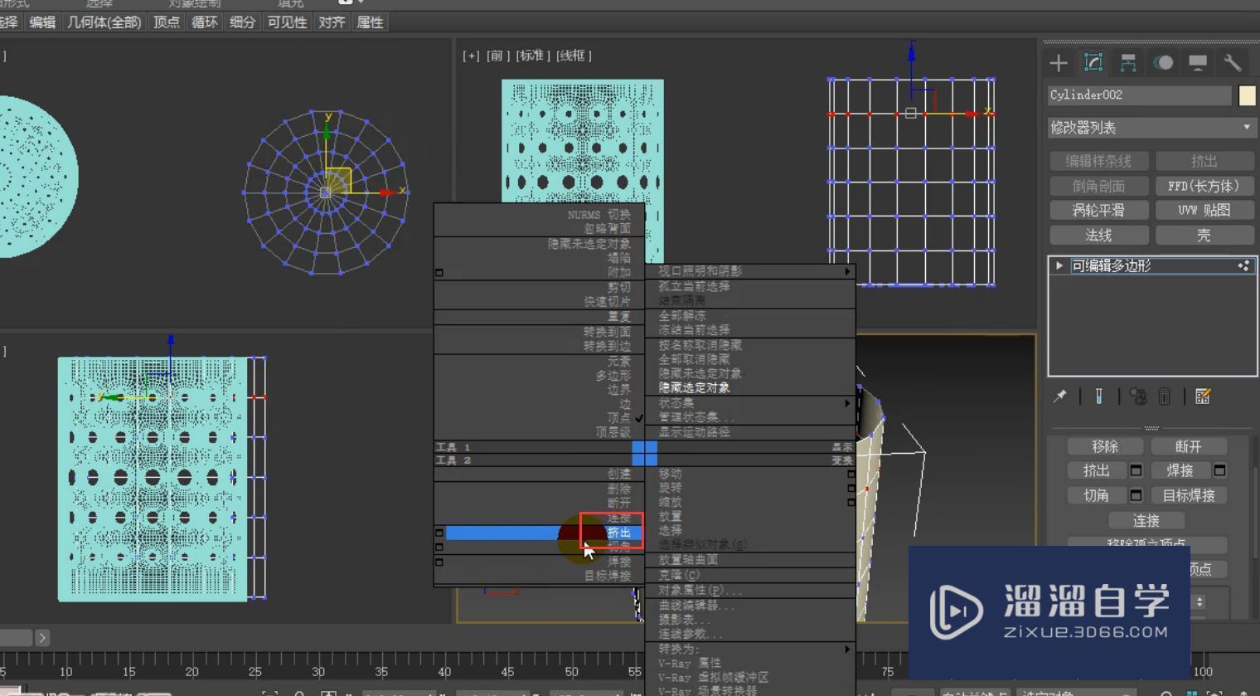Click the front viewport [+] label
The image size is (1260, 696).
point(471,56)
